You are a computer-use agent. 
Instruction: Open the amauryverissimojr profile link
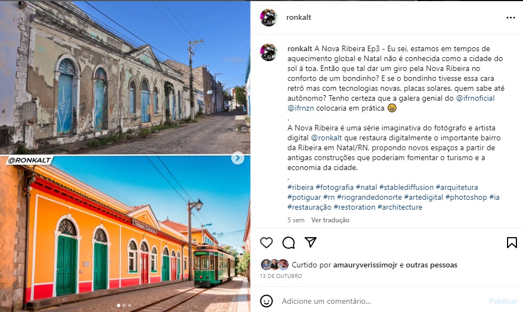(365, 265)
